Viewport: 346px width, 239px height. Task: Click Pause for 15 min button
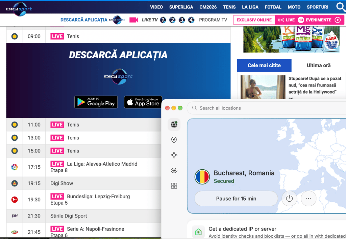[x=236, y=199]
